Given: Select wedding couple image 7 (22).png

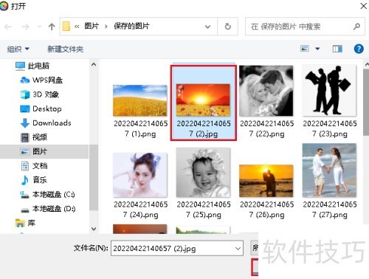Looking at the screenshot, I should tap(266, 102).
